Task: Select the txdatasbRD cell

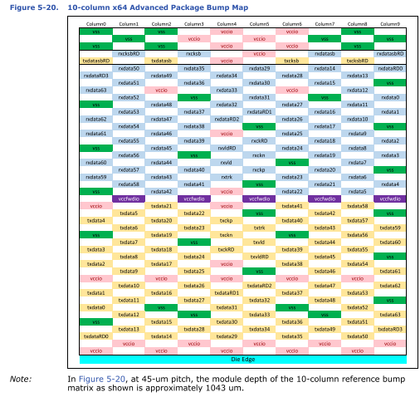Action: click(96, 61)
